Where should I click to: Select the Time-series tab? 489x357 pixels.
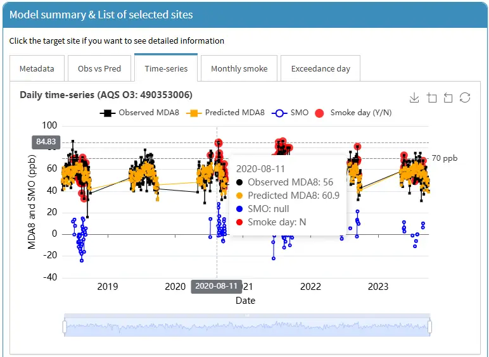166,68
